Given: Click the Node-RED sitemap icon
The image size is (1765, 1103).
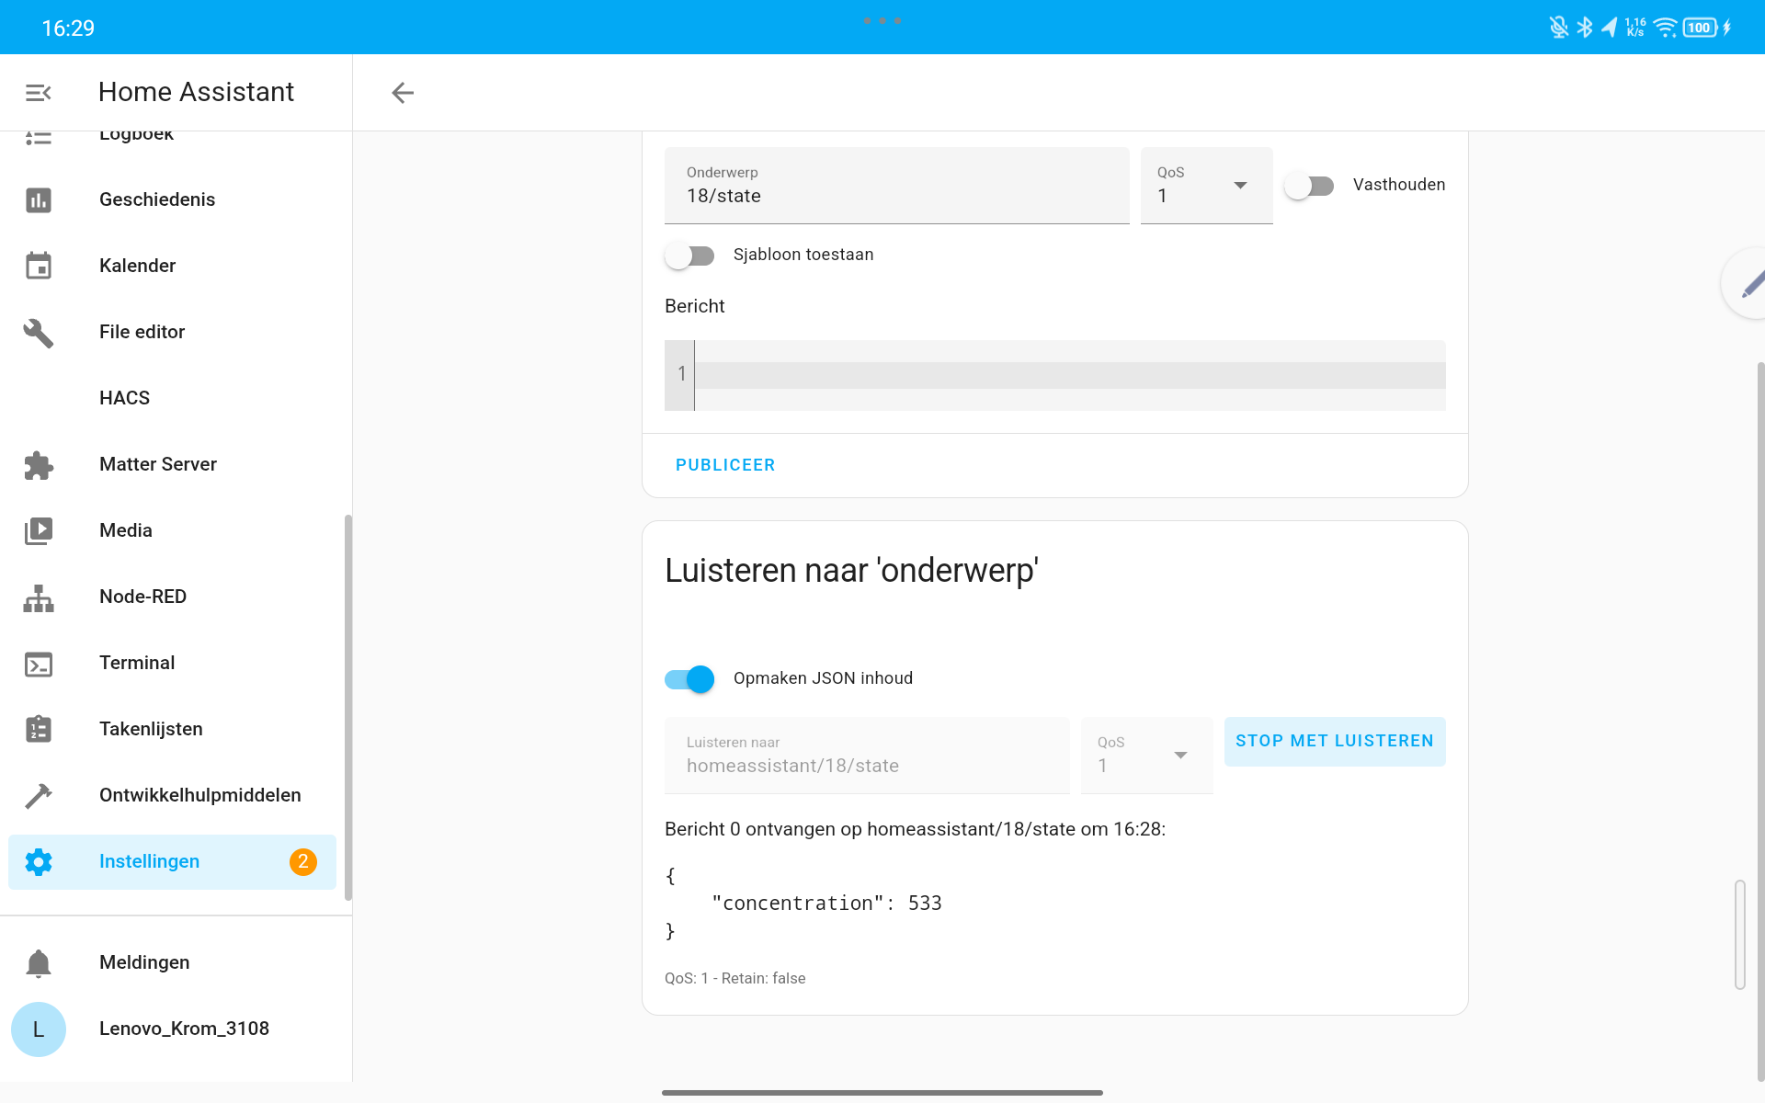Looking at the screenshot, I should (38, 597).
